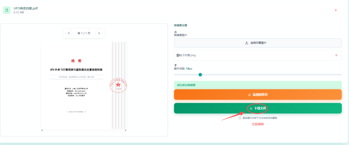Screen dimensions: 349x145
Task: Click the preview scrollbar right arrow
Action: pos(125,130)
